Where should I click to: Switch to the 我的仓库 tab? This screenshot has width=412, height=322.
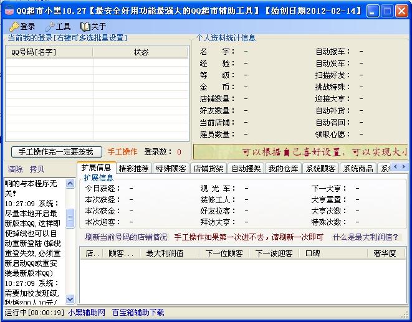(x=283, y=168)
